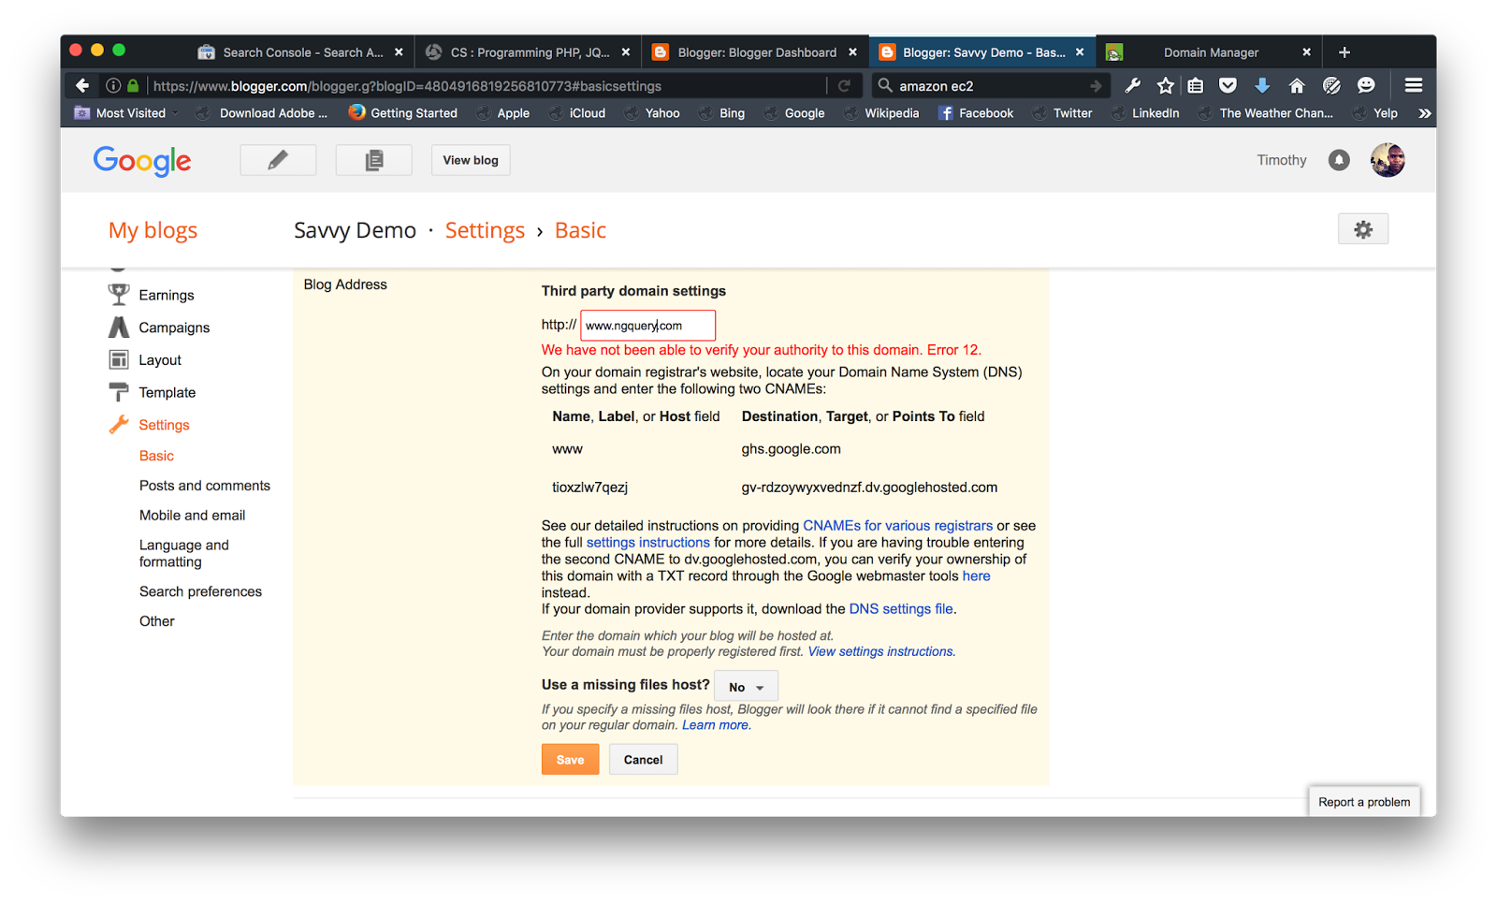This screenshot has width=1497, height=903.
Task: Go to the browser home icon
Action: [x=1297, y=85]
